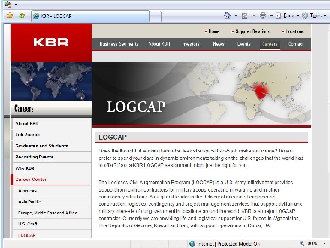Open the RSS feeds dropdown arrow
The image size is (330, 248).
[253, 16]
